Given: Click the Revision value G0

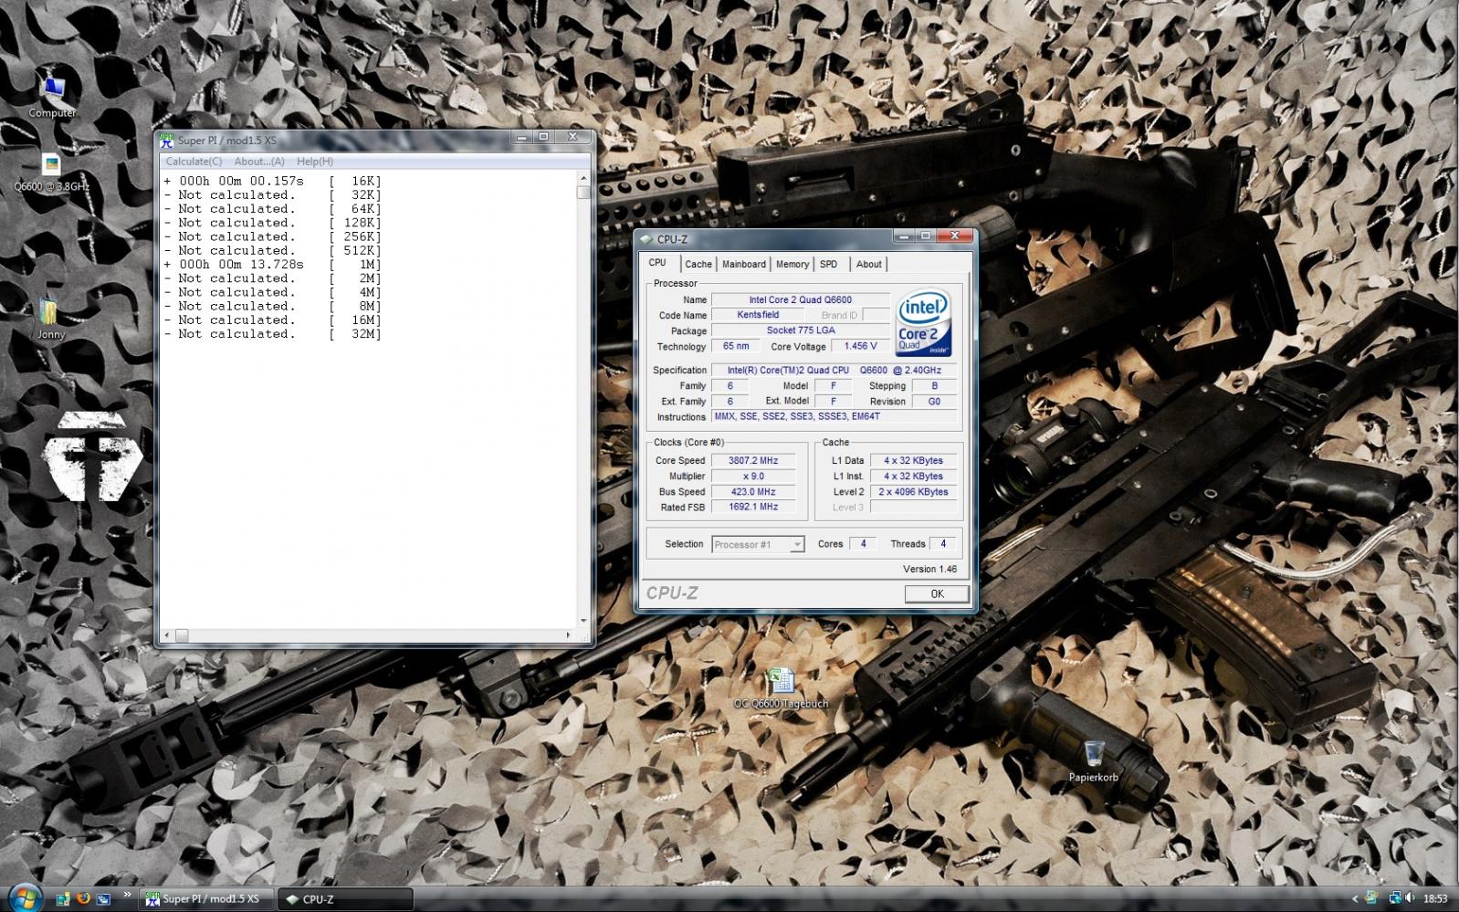Looking at the screenshot, I should tap(934, 402).
